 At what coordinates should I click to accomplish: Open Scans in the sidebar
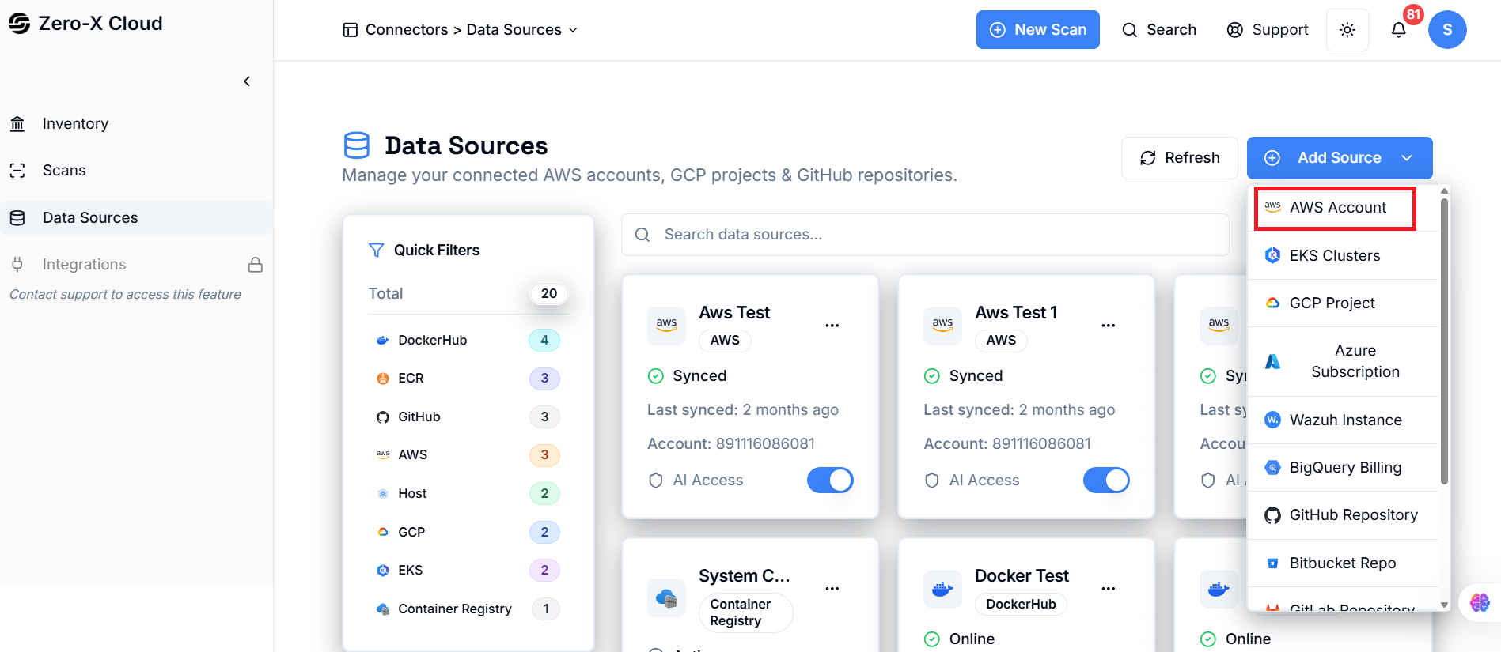[x=136, y=171]
